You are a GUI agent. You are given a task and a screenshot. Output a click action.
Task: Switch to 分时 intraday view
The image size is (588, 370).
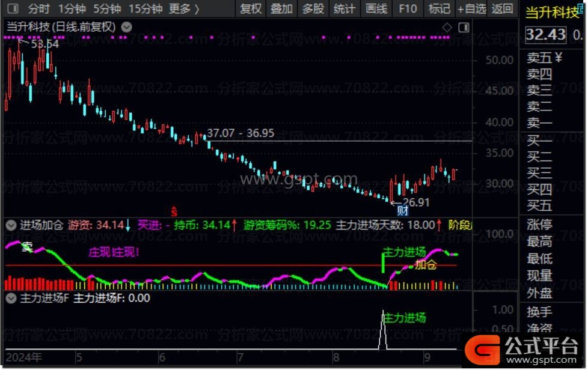point(38,8)
